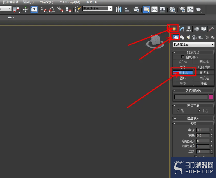Open the magenta object color swatch
Screen dimensions: 216x178
click(x=211, y=97)
